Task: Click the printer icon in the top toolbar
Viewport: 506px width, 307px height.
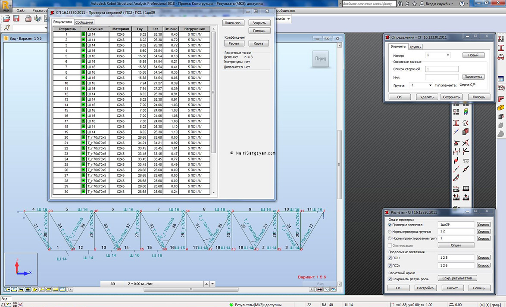Action: pos(28,19)
